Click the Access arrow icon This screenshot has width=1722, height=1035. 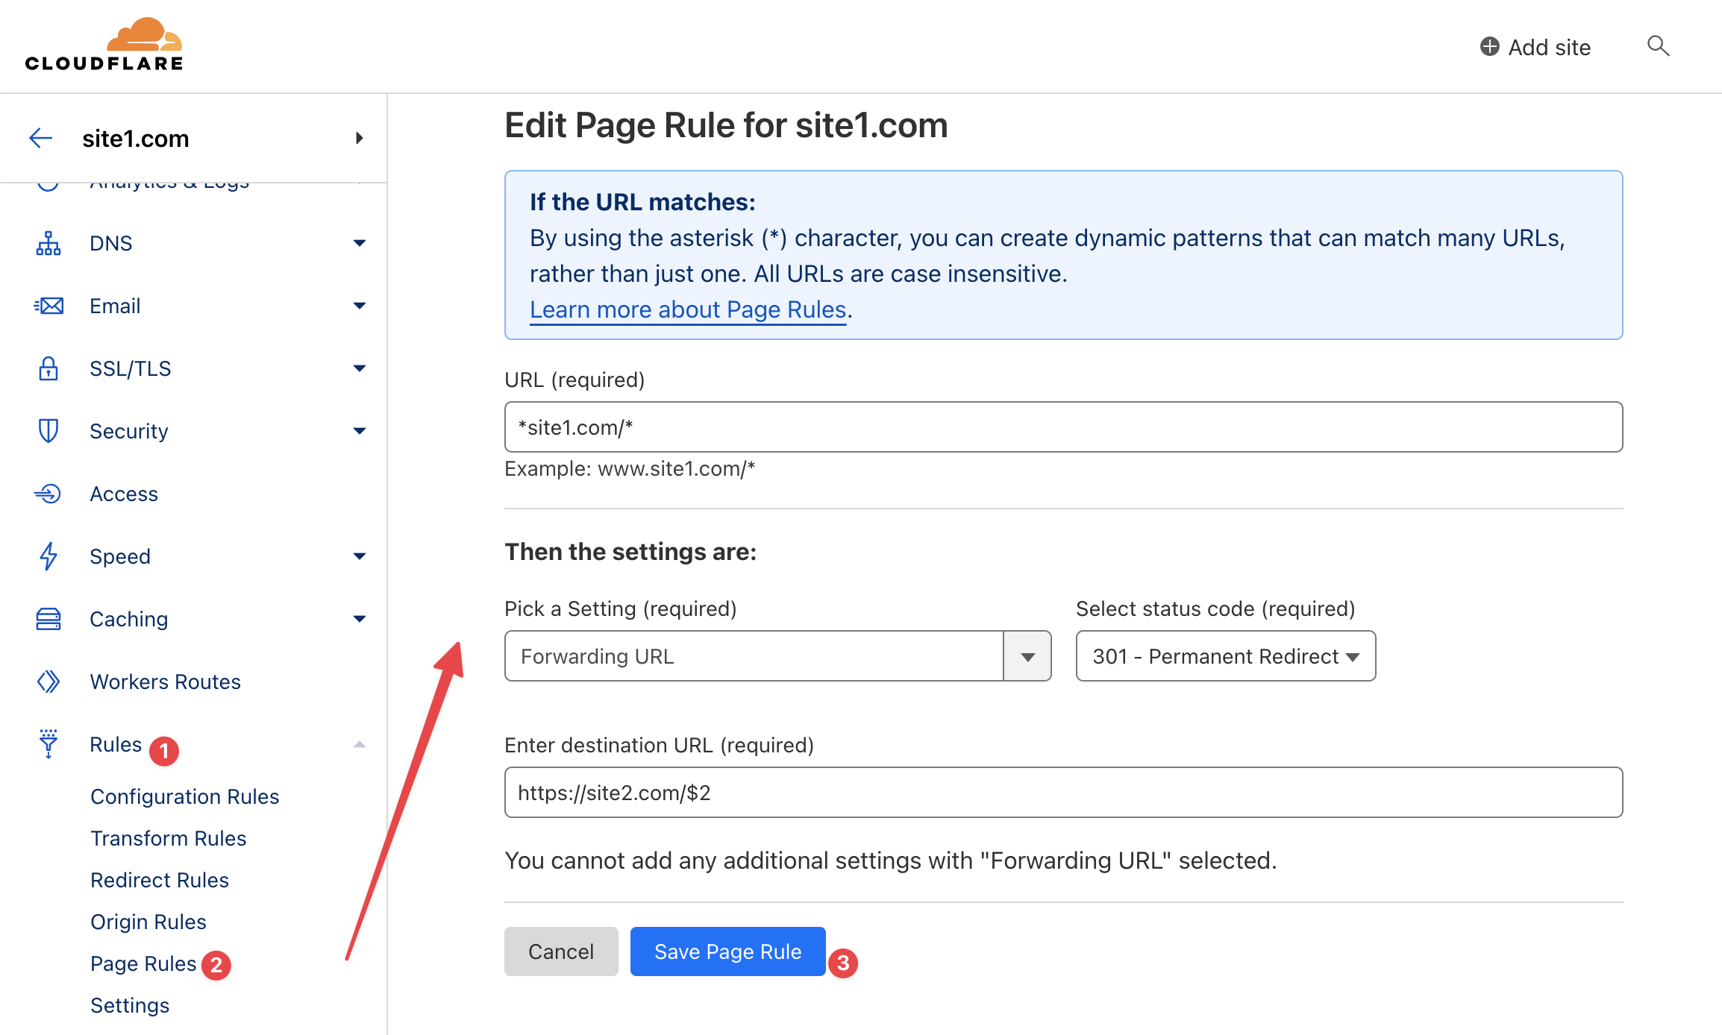coord(48,494)
